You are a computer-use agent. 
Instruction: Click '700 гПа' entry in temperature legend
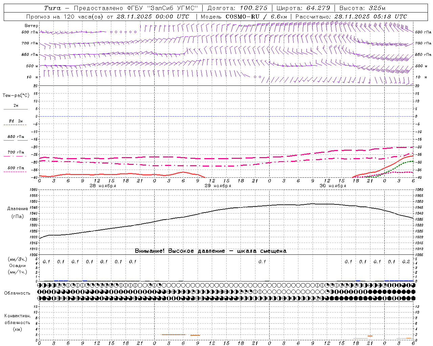(x=16, y=152)
